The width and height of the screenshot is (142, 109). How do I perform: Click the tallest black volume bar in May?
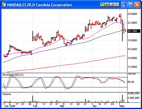coord(122,99)
